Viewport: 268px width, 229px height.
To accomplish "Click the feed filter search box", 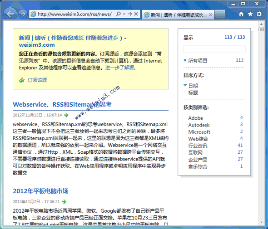I will [214, 49].
